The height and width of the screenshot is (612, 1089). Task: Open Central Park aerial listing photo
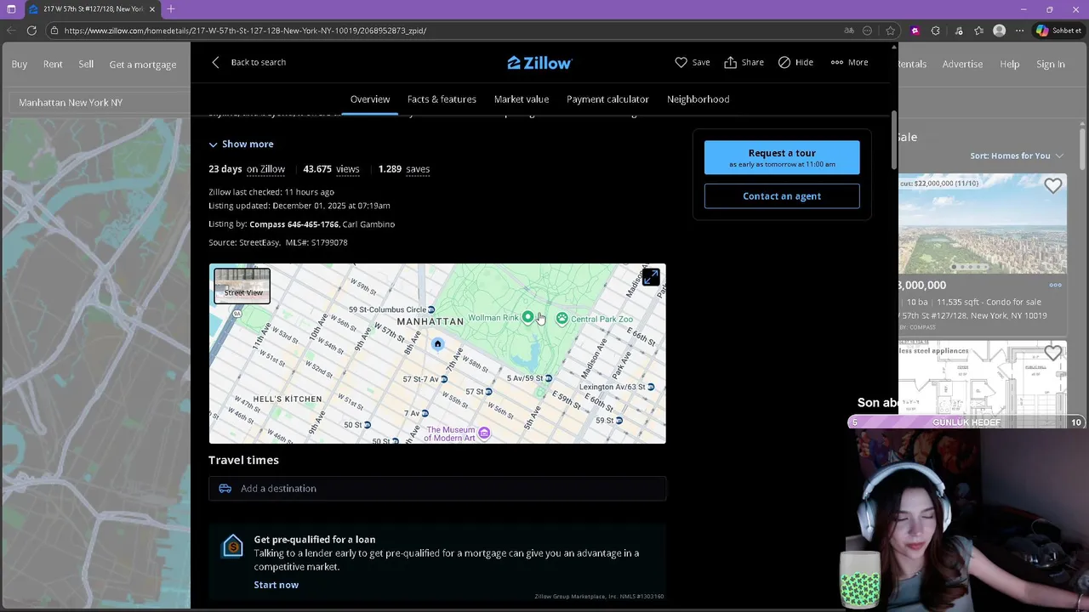click(x=983, y=224)
